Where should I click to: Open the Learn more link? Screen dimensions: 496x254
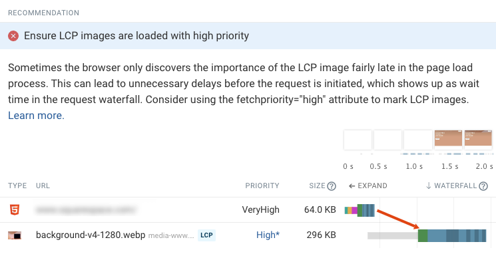pos(36,116)
